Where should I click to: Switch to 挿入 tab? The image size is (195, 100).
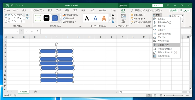pyautogui.click(x=24, y=10)
